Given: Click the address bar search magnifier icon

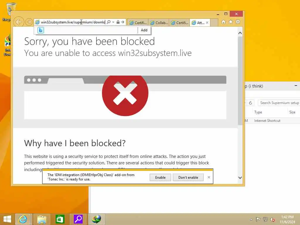Looking at the screenshot, I should tap(109, 22).
